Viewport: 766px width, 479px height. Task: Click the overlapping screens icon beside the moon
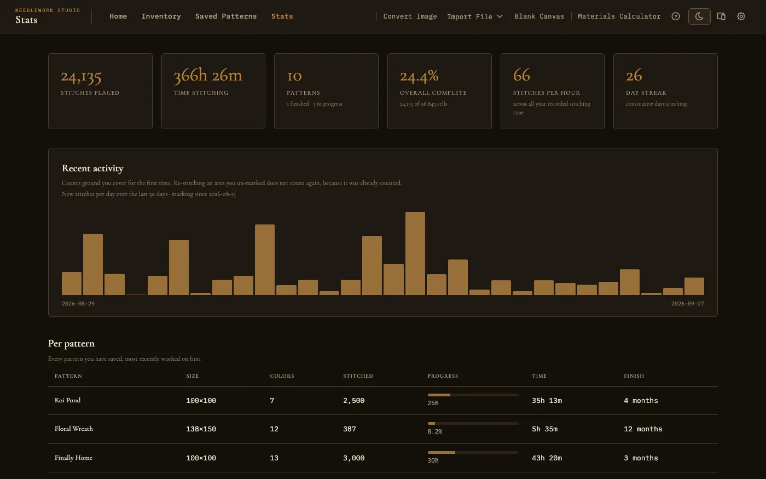(x=721, y=16)
